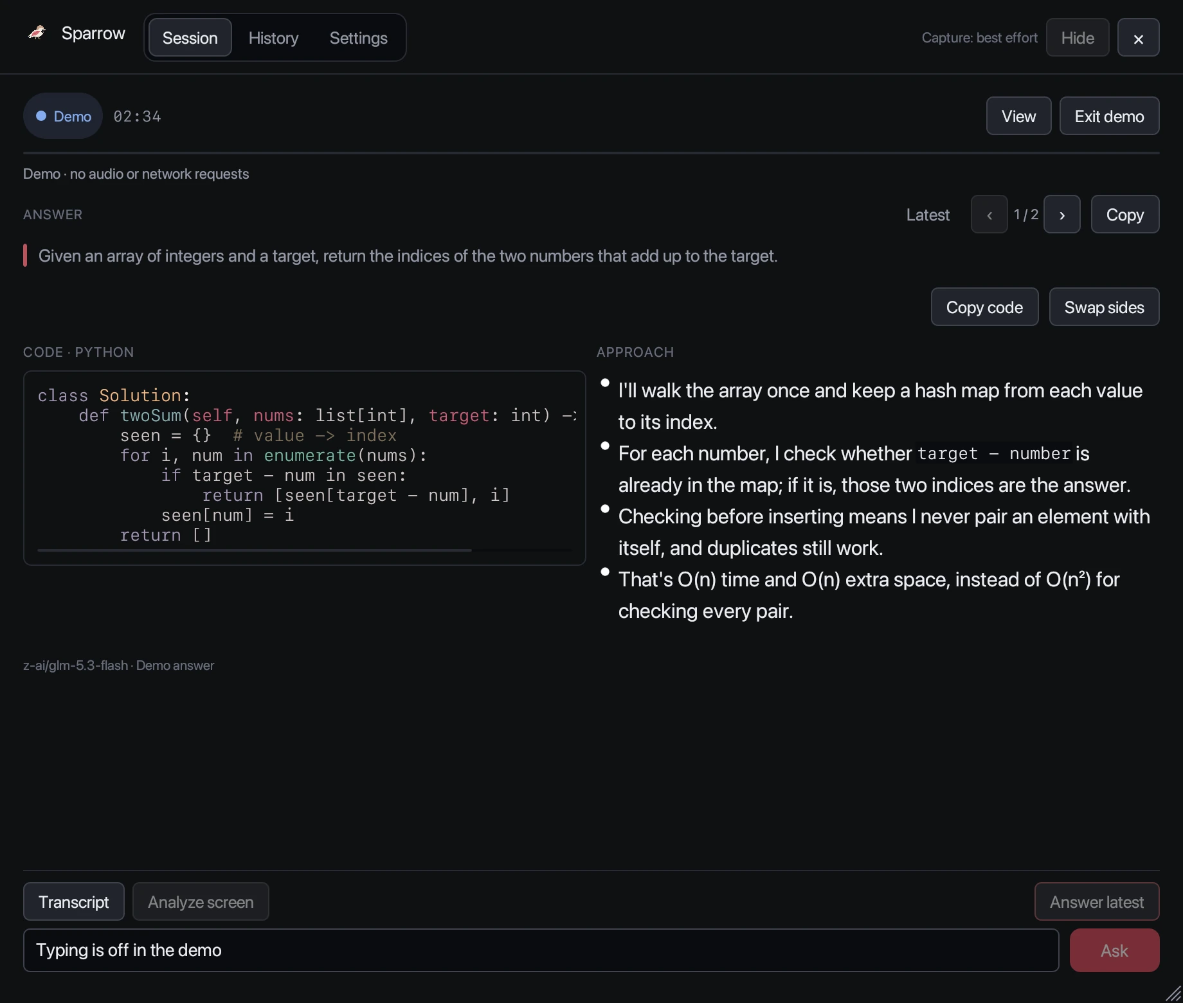Viewport: 1183px width, 1003px height.
Task: Open the History tab
Action: click(273, 38)
